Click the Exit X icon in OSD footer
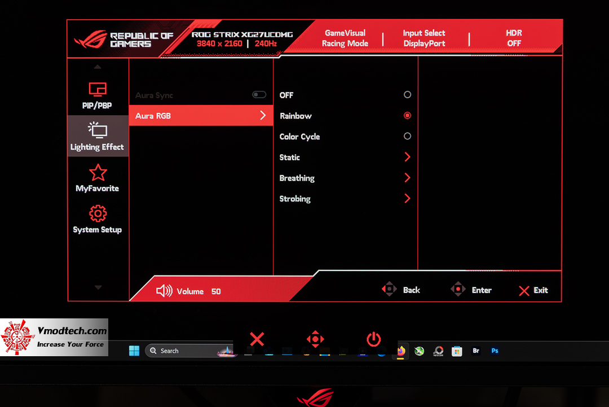This screenshot has width=609, height=407. pyautogui.click(x=524, y=291)
